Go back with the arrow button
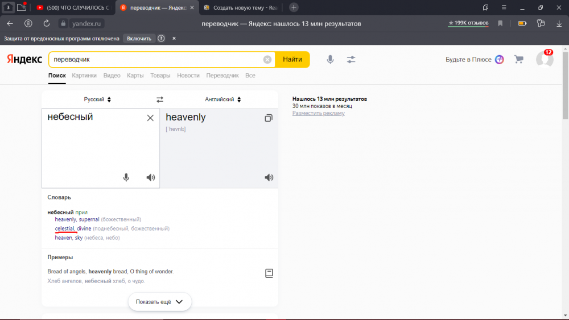The width and height of the screenshot is (569, 320). click(x=10, y=23)
